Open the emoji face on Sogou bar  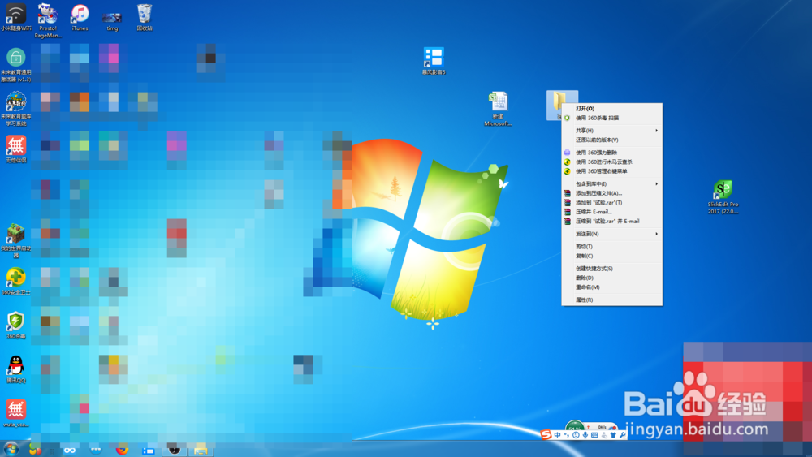coord(576,435)
